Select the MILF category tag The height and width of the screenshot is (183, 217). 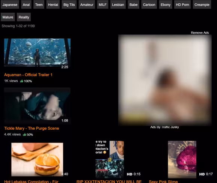tap(102, 4)
